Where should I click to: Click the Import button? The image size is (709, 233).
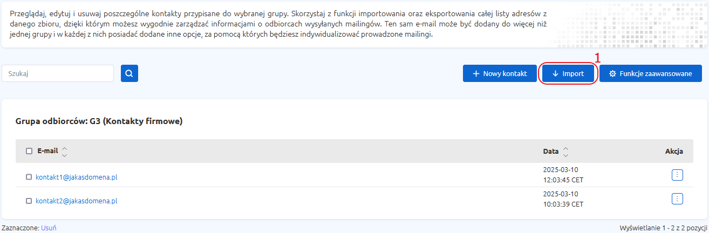pyautogui.click(x=568, y=74)
